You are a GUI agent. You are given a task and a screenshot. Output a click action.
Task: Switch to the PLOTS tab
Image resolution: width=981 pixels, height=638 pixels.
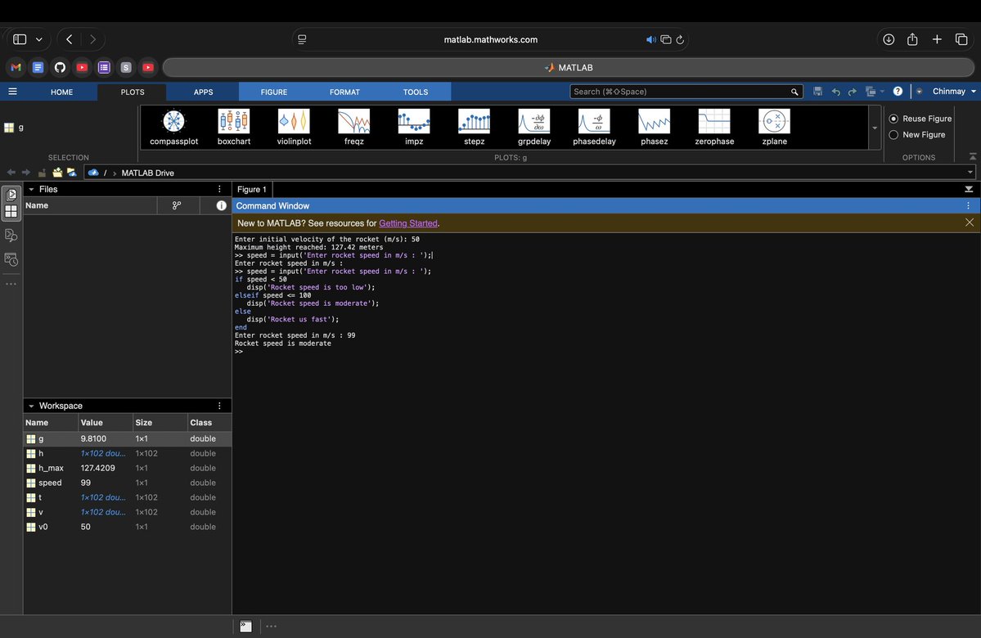(x=133, y=92)
